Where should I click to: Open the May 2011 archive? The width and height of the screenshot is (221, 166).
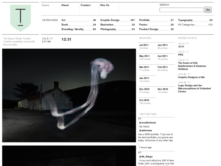pyautogui.click(x=144, y=56)
